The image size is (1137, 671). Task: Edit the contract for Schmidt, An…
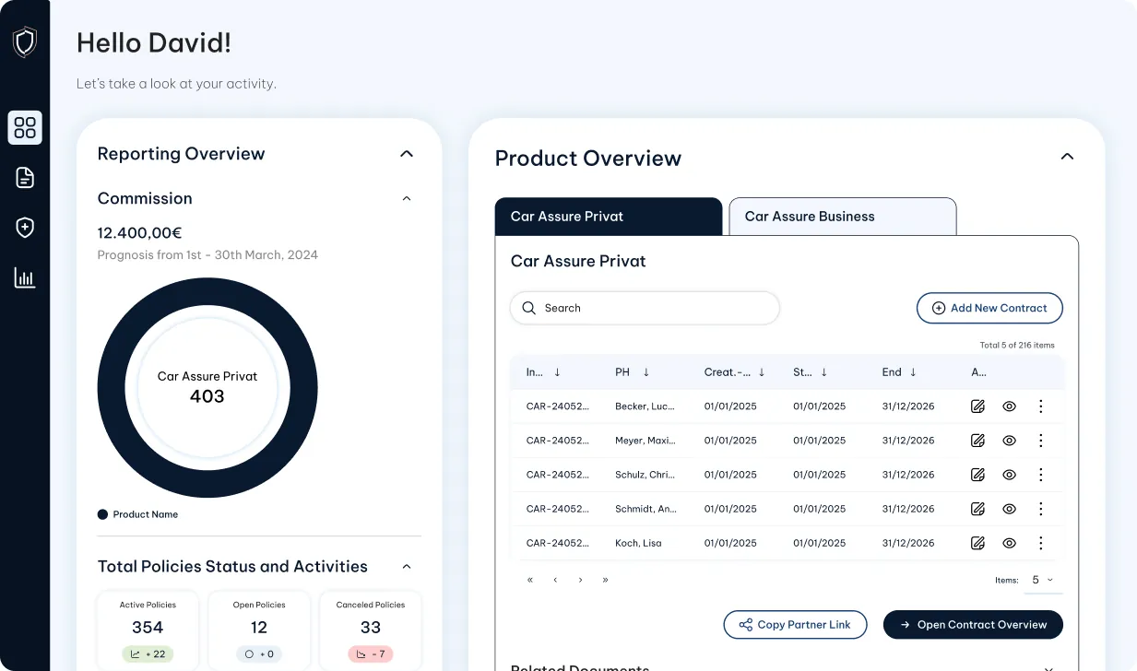[x=977, y=509]
